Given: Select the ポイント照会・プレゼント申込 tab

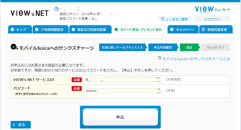Looking at the screenshot, I should coord(140,29).
